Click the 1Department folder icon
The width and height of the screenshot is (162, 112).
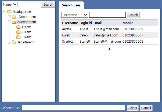point(14,17)
